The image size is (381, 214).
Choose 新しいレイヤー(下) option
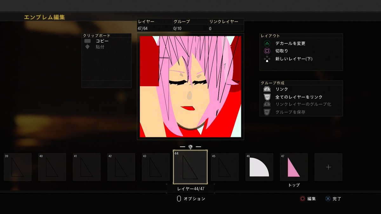[294, 59]
